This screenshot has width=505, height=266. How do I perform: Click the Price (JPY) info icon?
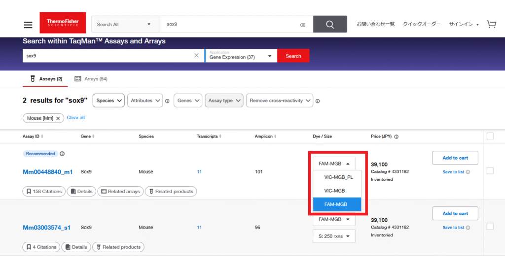tap(397, 136)
